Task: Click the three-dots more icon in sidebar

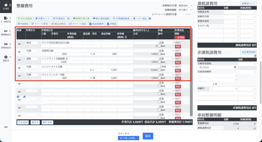Action: [x=6, y=127]
